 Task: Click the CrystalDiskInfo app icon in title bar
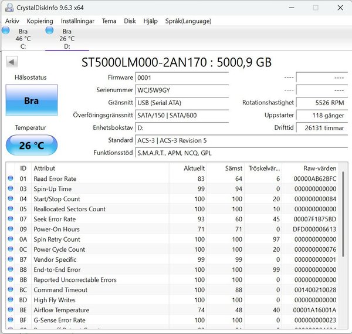pyautogui.click(x=9, y=8)
